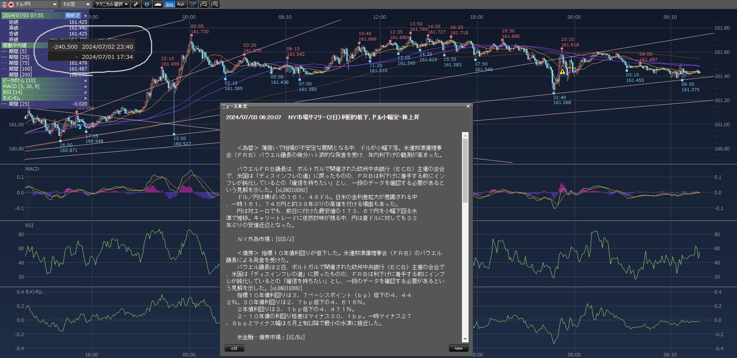
Task: Toggle price display to Bid
Action: (x=169, y=4)
